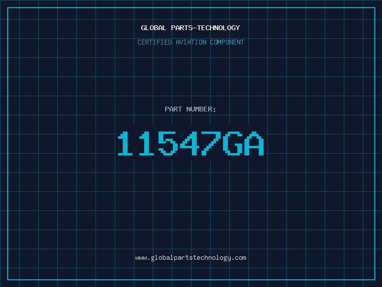The height and width of the screenshot is (287, 382).
Task: Click the GLOBAL PARTS-TECHNOLOGY heading
Action: pos(191,28)
